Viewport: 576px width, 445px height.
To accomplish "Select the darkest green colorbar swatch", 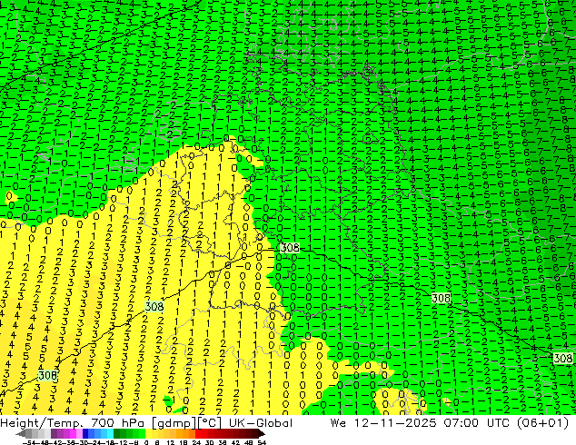I will [x=116, y=434].
